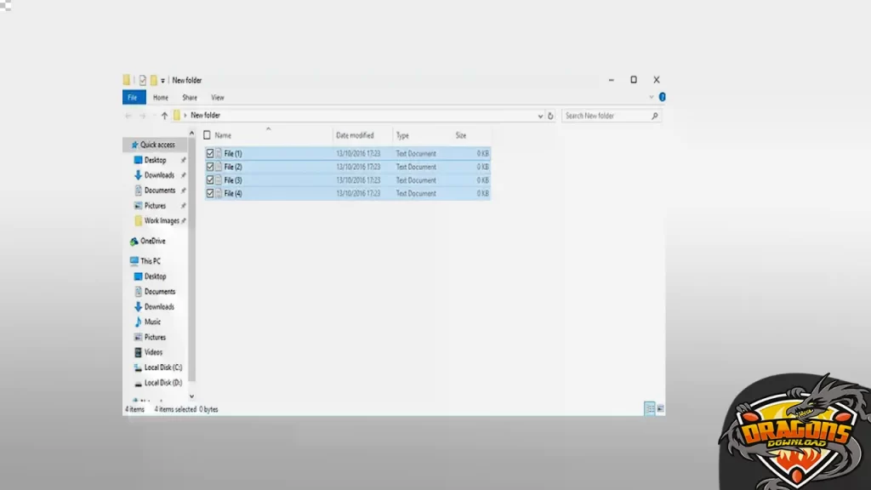
Task: Sort files by Size column header
Action: pos(460,135)
